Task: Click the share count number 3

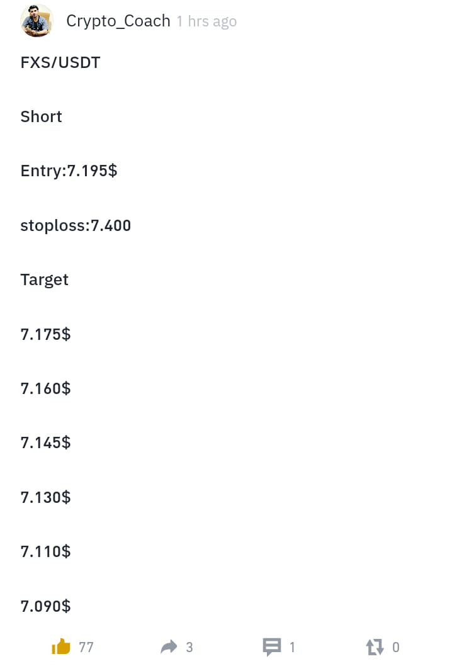Action: (x=191, y=646)
